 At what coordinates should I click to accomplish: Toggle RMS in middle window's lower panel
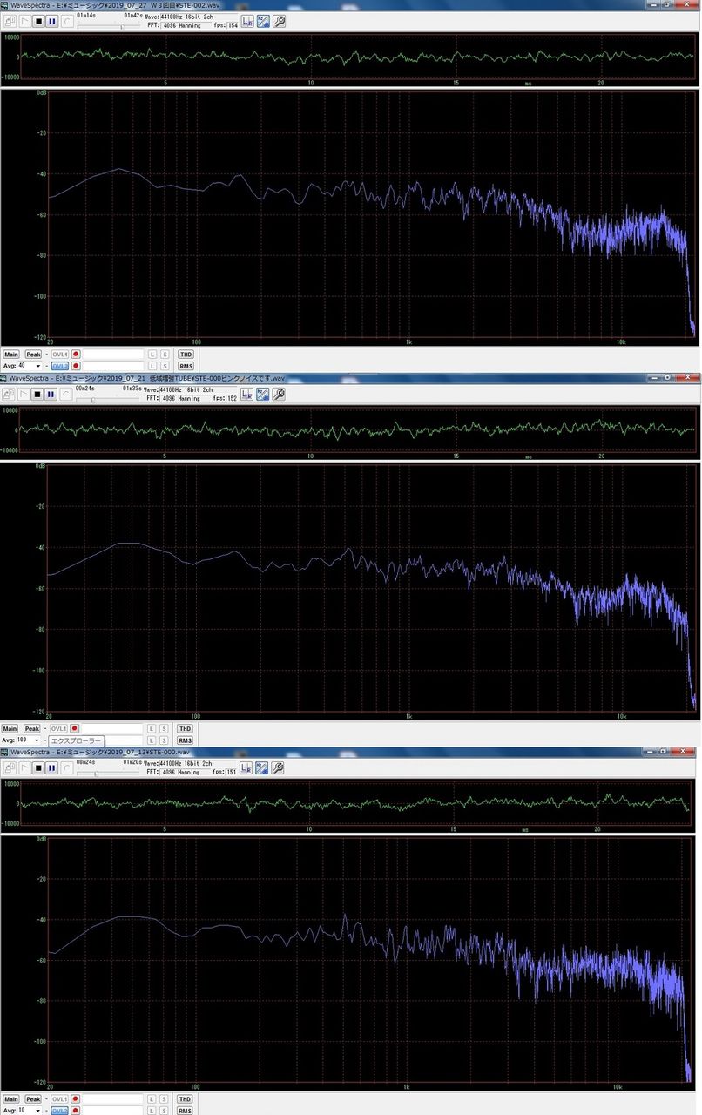(186, 740)
